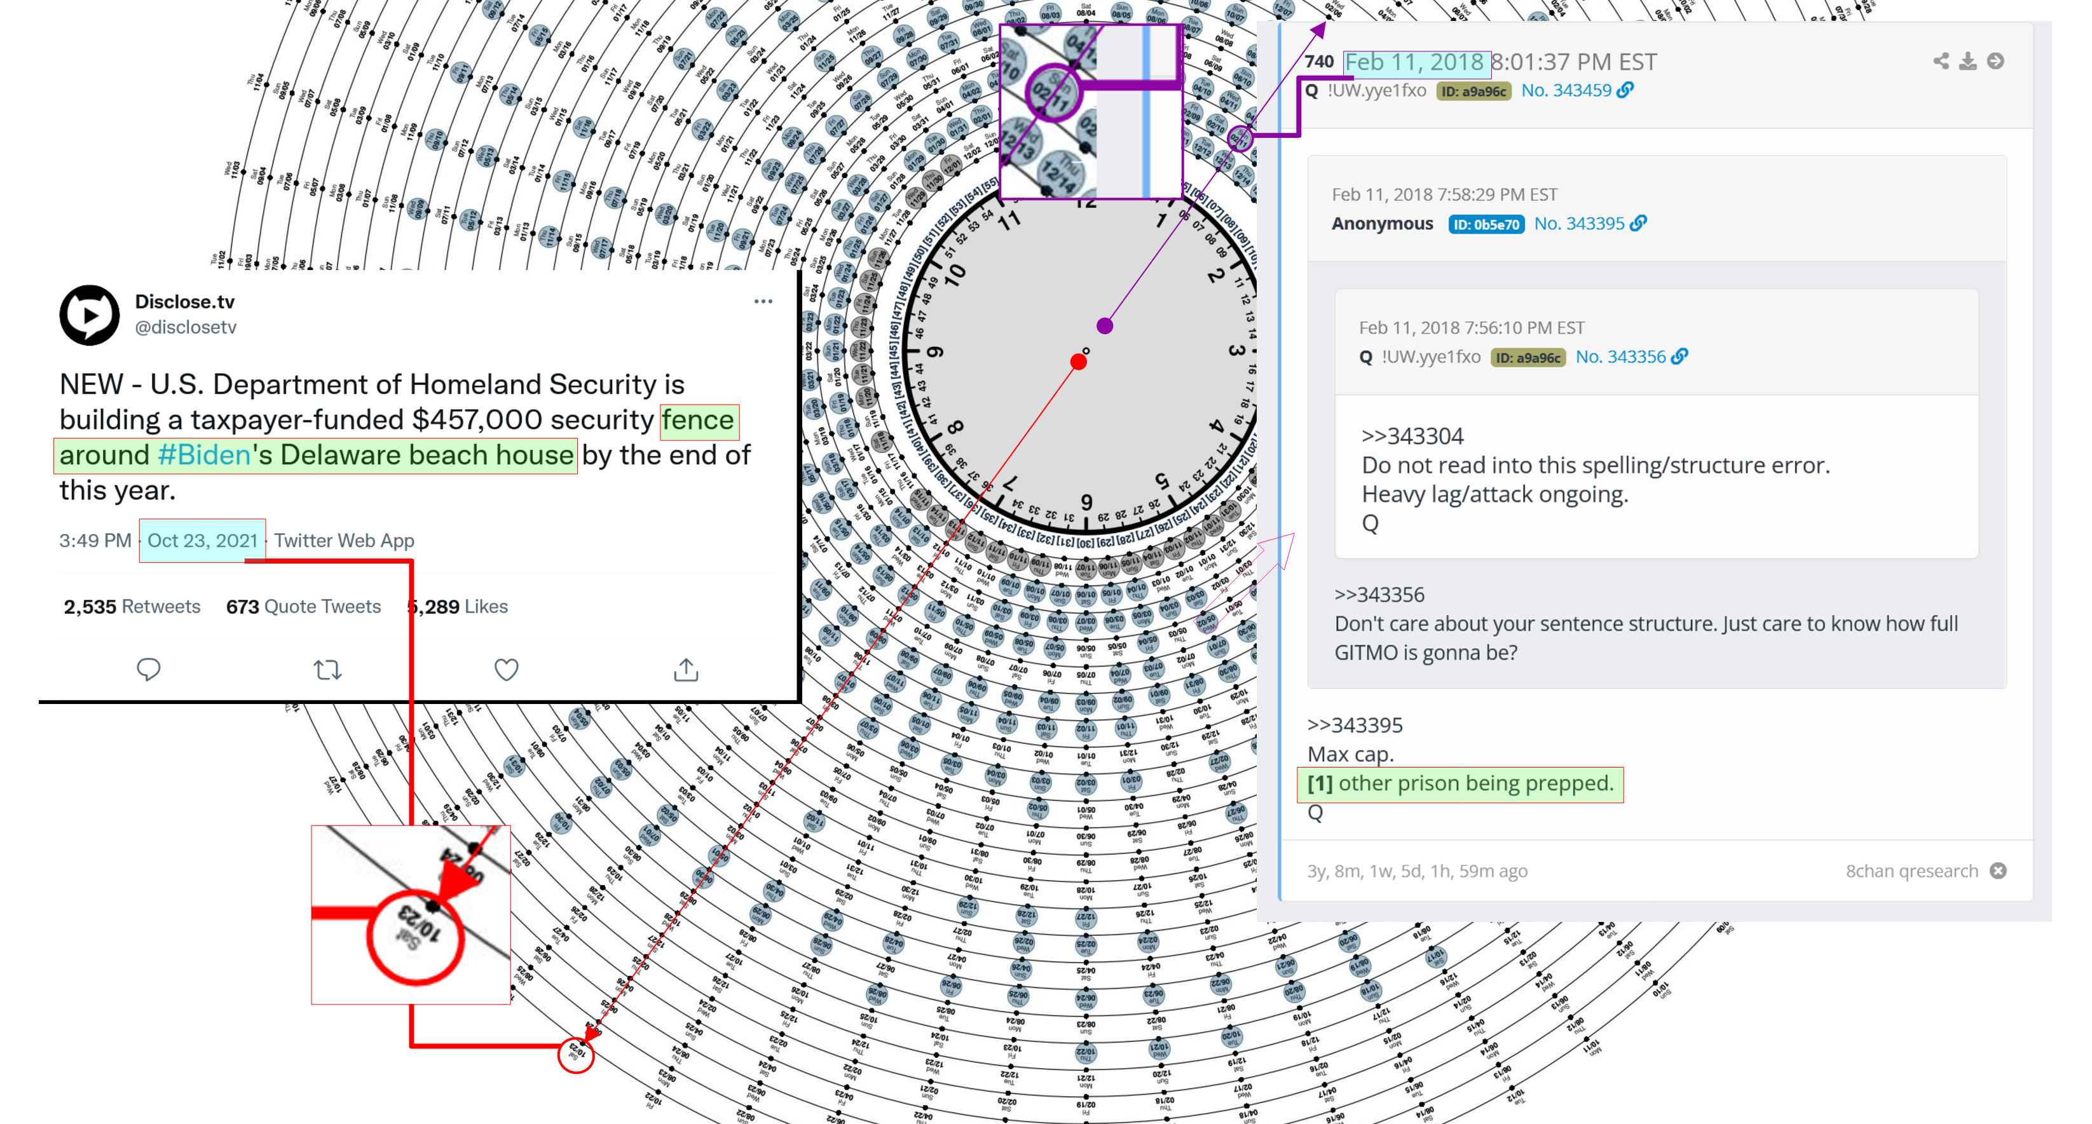Click the post number 740
Image resolution: width=2092 pixels, height=1124 pixels.
click(x=1319, y=62)
